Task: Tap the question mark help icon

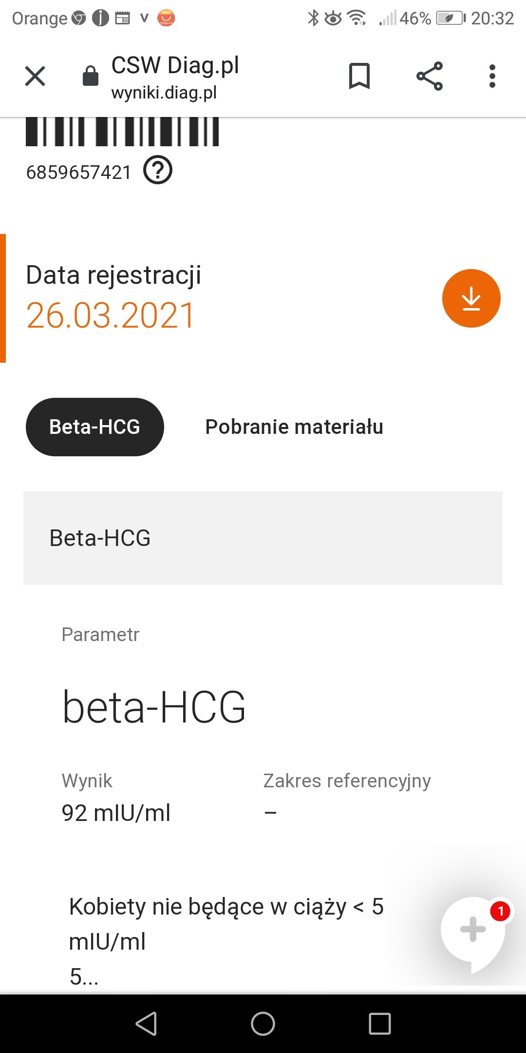Action: coord(158,170)
